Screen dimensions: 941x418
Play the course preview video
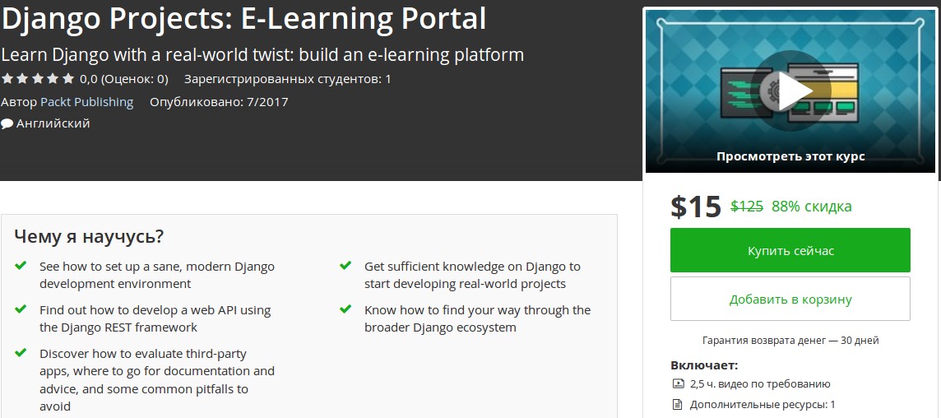point(790,90)
